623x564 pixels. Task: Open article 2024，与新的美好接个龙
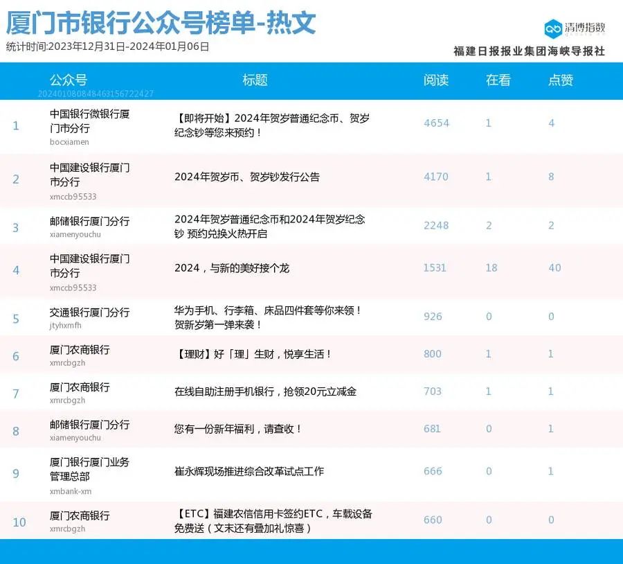point(232,268)
